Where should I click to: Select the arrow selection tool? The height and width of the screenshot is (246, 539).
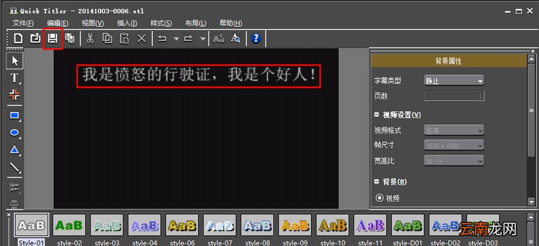pyautogui.click(x=15, y=61)
